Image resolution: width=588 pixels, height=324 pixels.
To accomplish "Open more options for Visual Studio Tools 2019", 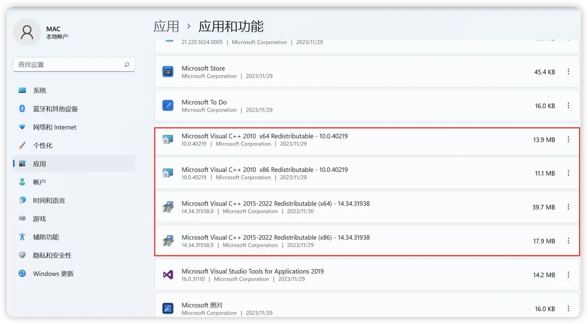I will coord(568,275).
